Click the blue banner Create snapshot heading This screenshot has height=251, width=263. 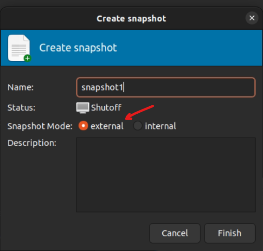pos(78,48)
